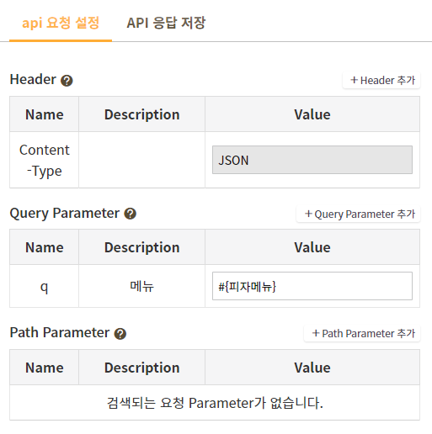Screen dimensions: 432x434
Task: Open the Header help question-mark icon
Action: coord(67,81)
